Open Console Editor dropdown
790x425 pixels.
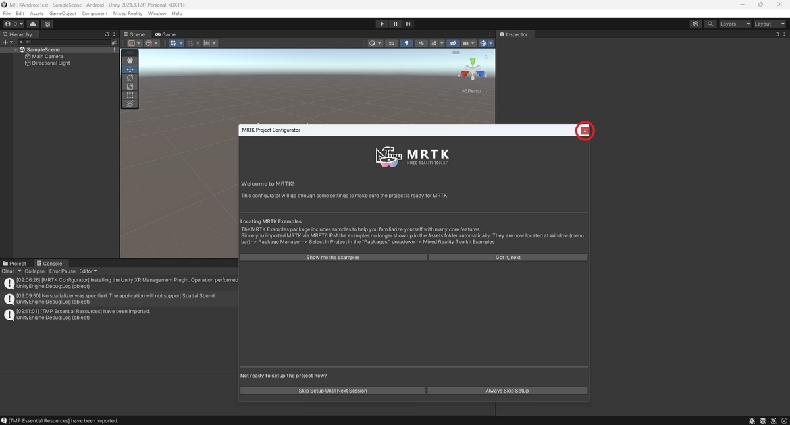coord(88,271)
